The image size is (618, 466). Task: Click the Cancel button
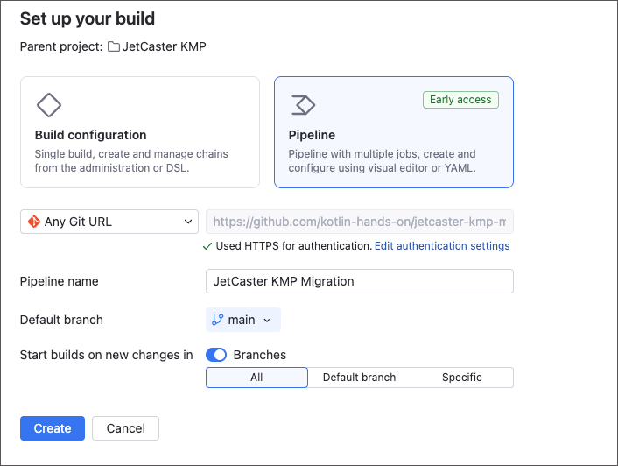click(126, 428)
